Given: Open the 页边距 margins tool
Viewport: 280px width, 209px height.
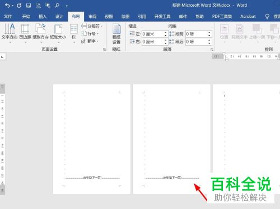Looking at the screenshot, I should tap(25, 33).
